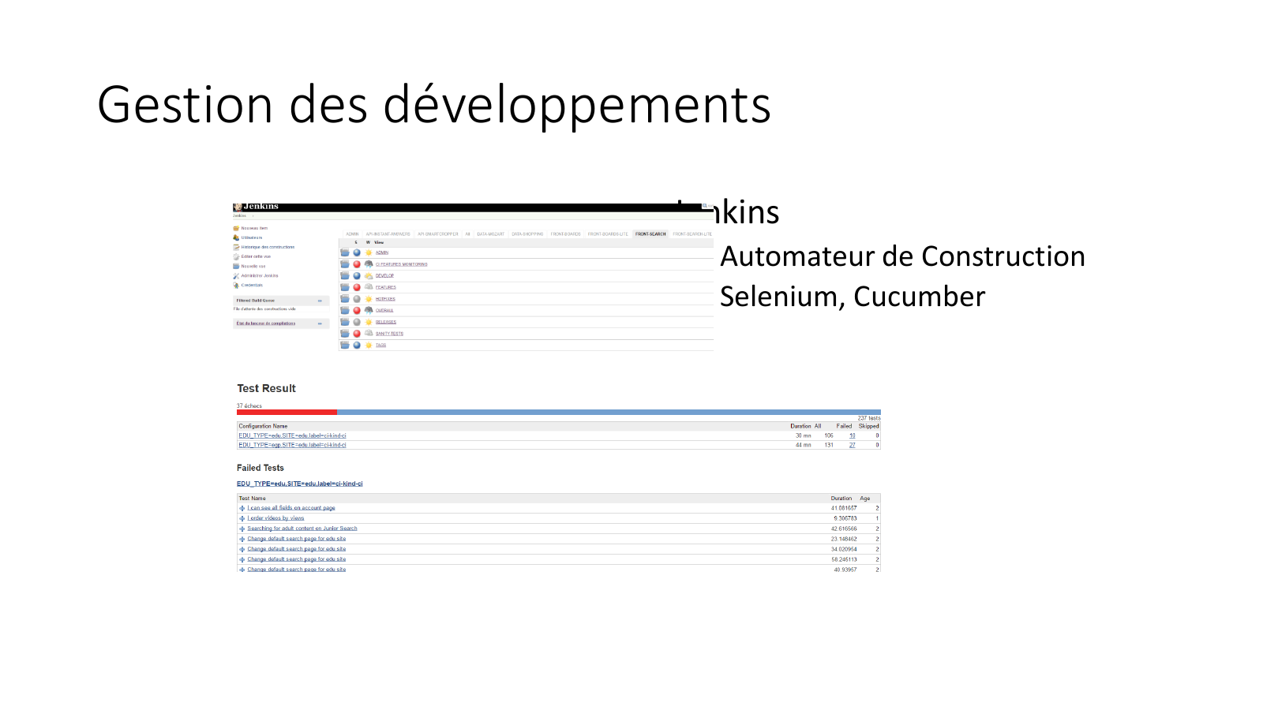Expand the 'I can see all fields on account page' test
The width and height of the screenshot is (1263, 710).
click(242, 508)
